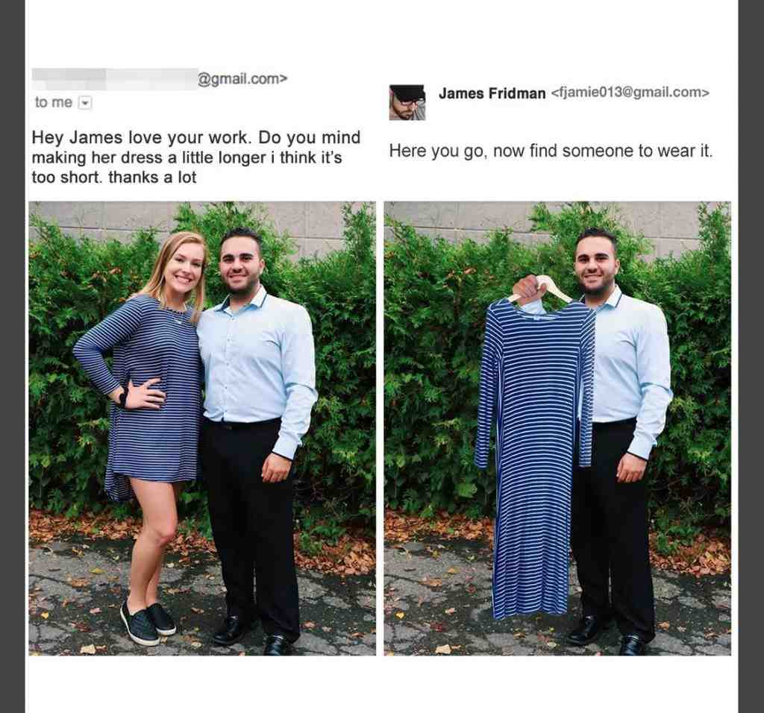
Task: Click the dark left margin bar
Action: tap(12, 356)
